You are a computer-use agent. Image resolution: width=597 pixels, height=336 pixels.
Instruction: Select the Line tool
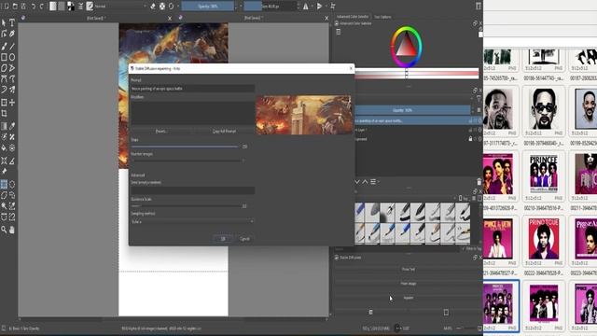[x=12, y=47]
